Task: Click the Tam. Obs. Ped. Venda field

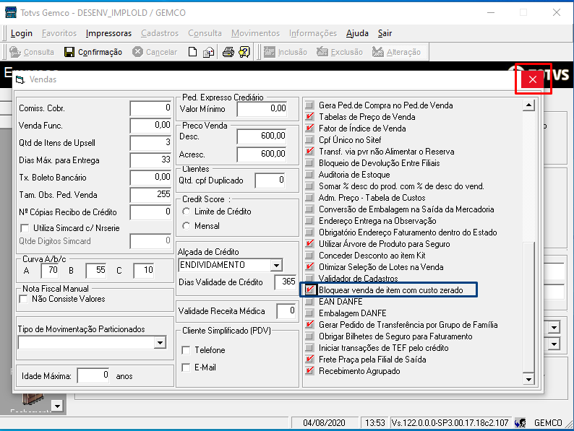Action: (151, 195)
